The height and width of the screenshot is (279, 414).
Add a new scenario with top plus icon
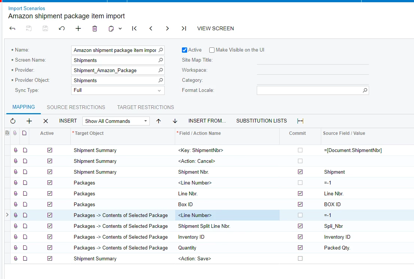[78, 28]
